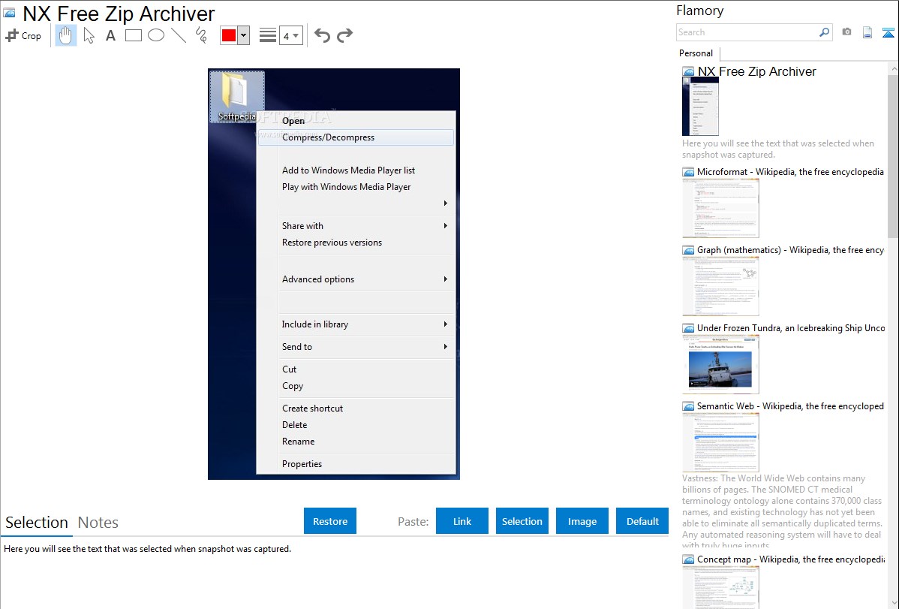
Task: Switch to the Notes tab
Action: tap(98, 523)
